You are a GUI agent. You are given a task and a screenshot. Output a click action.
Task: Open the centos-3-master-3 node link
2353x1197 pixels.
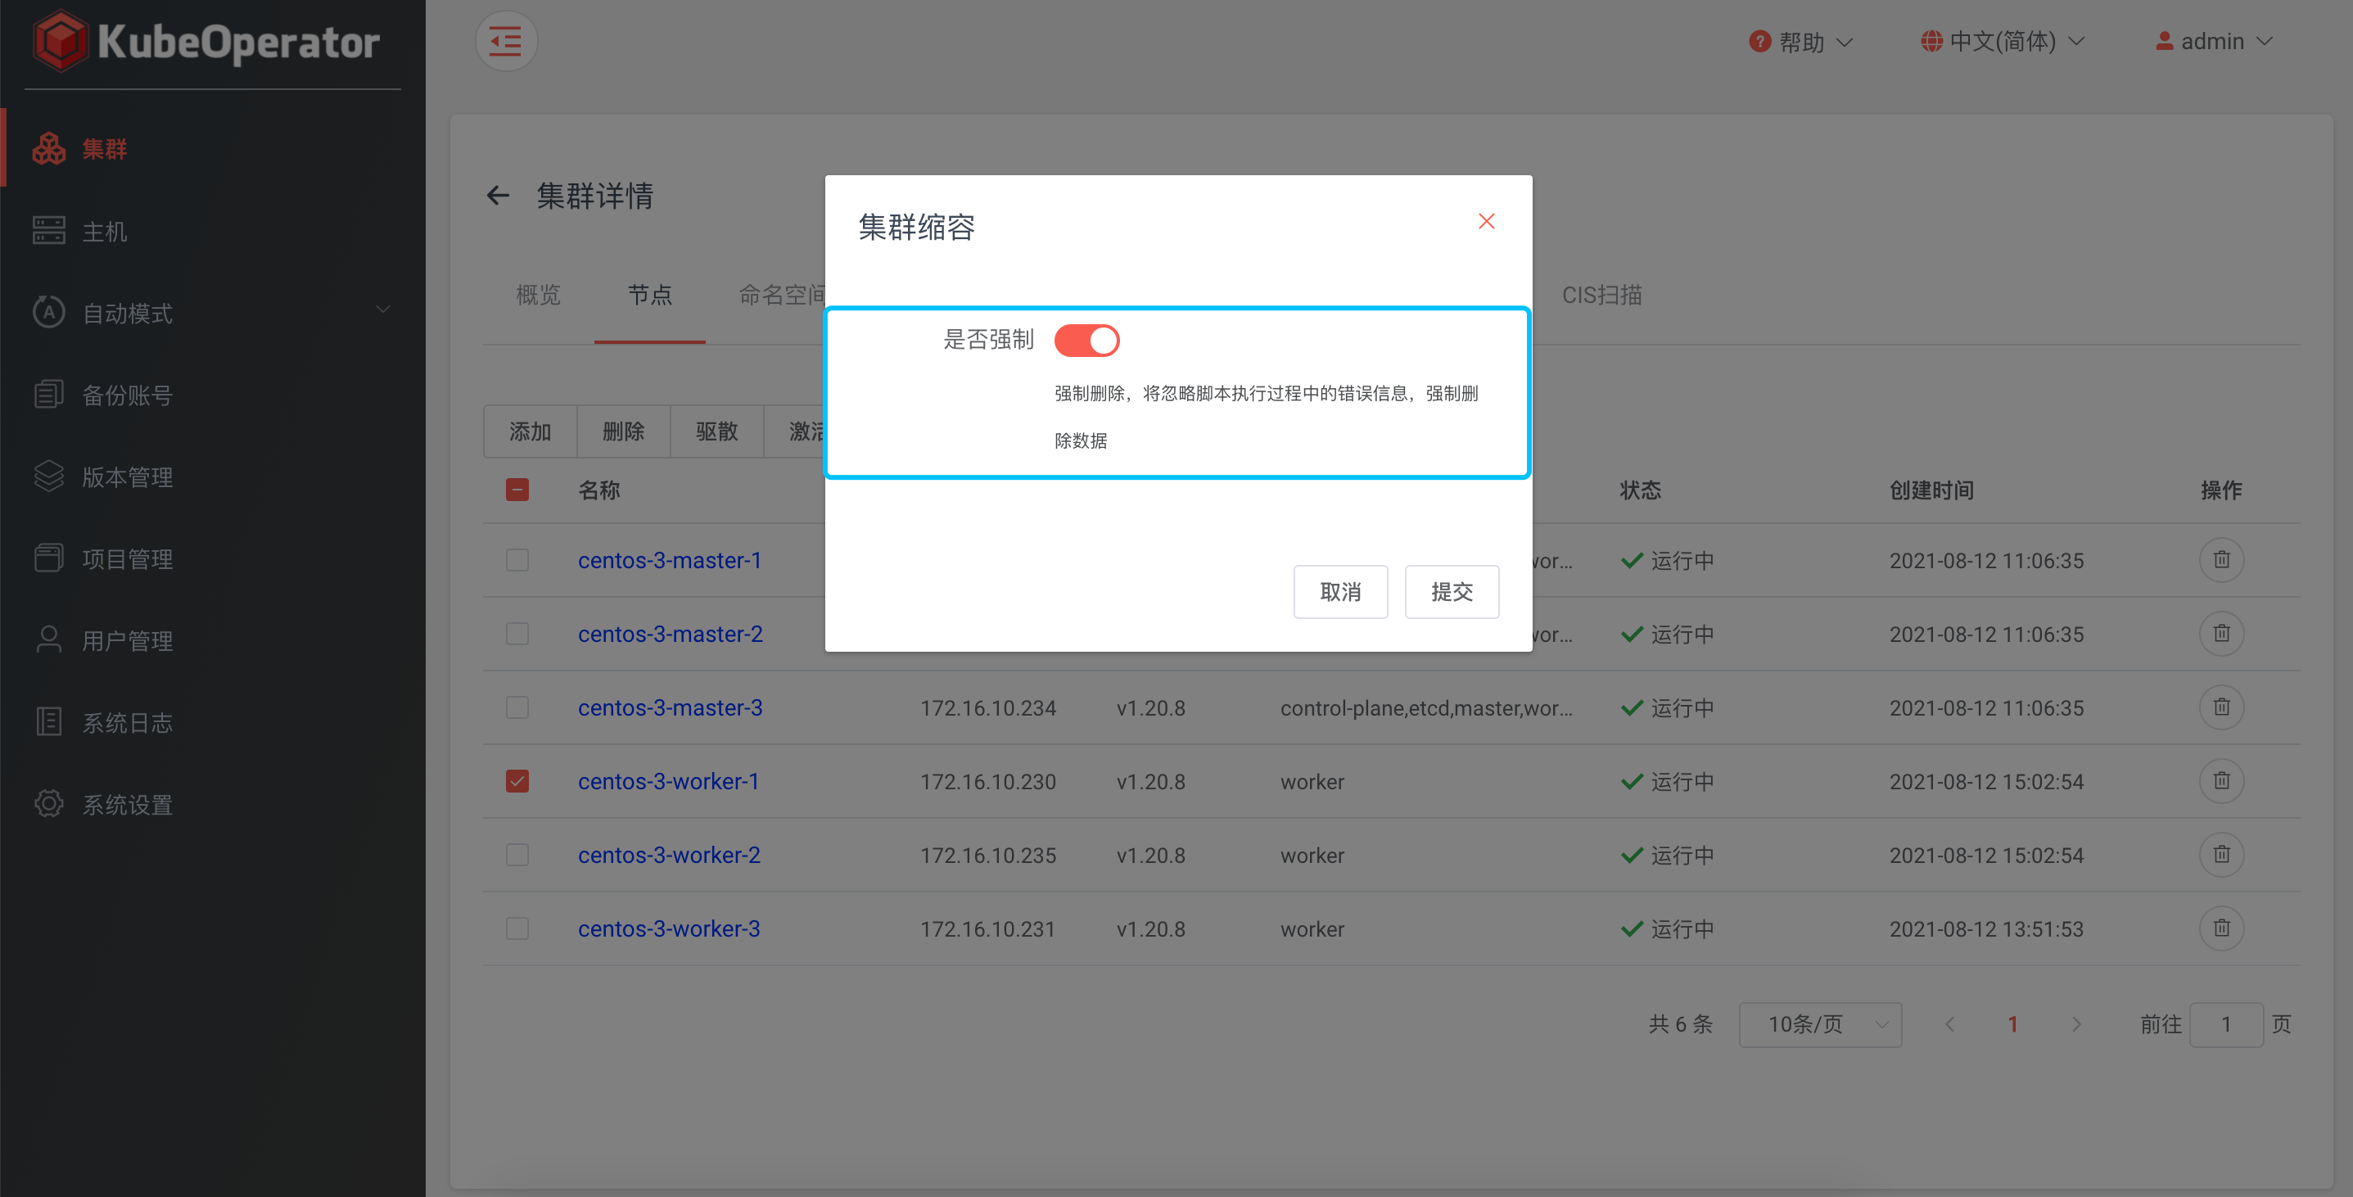[x=670, y=708]
